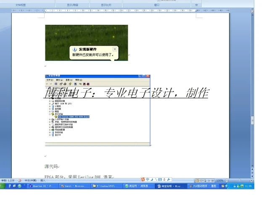This screenshot has height=215, width=269.
Task: Change language via 中文(中国) indicator
Action: coord(31,181)
